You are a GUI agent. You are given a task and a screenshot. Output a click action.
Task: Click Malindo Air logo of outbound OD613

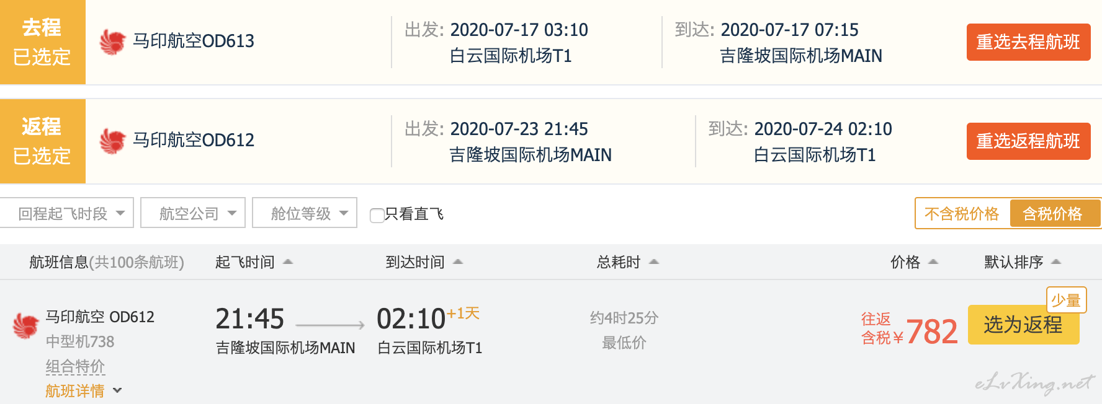[113, 42]
